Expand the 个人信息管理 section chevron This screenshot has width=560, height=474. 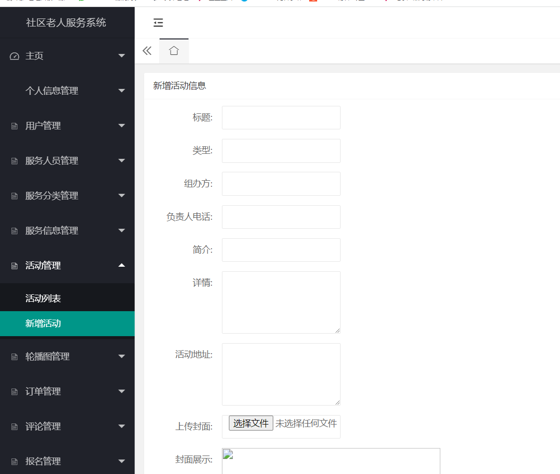click(x=121, y=90)
